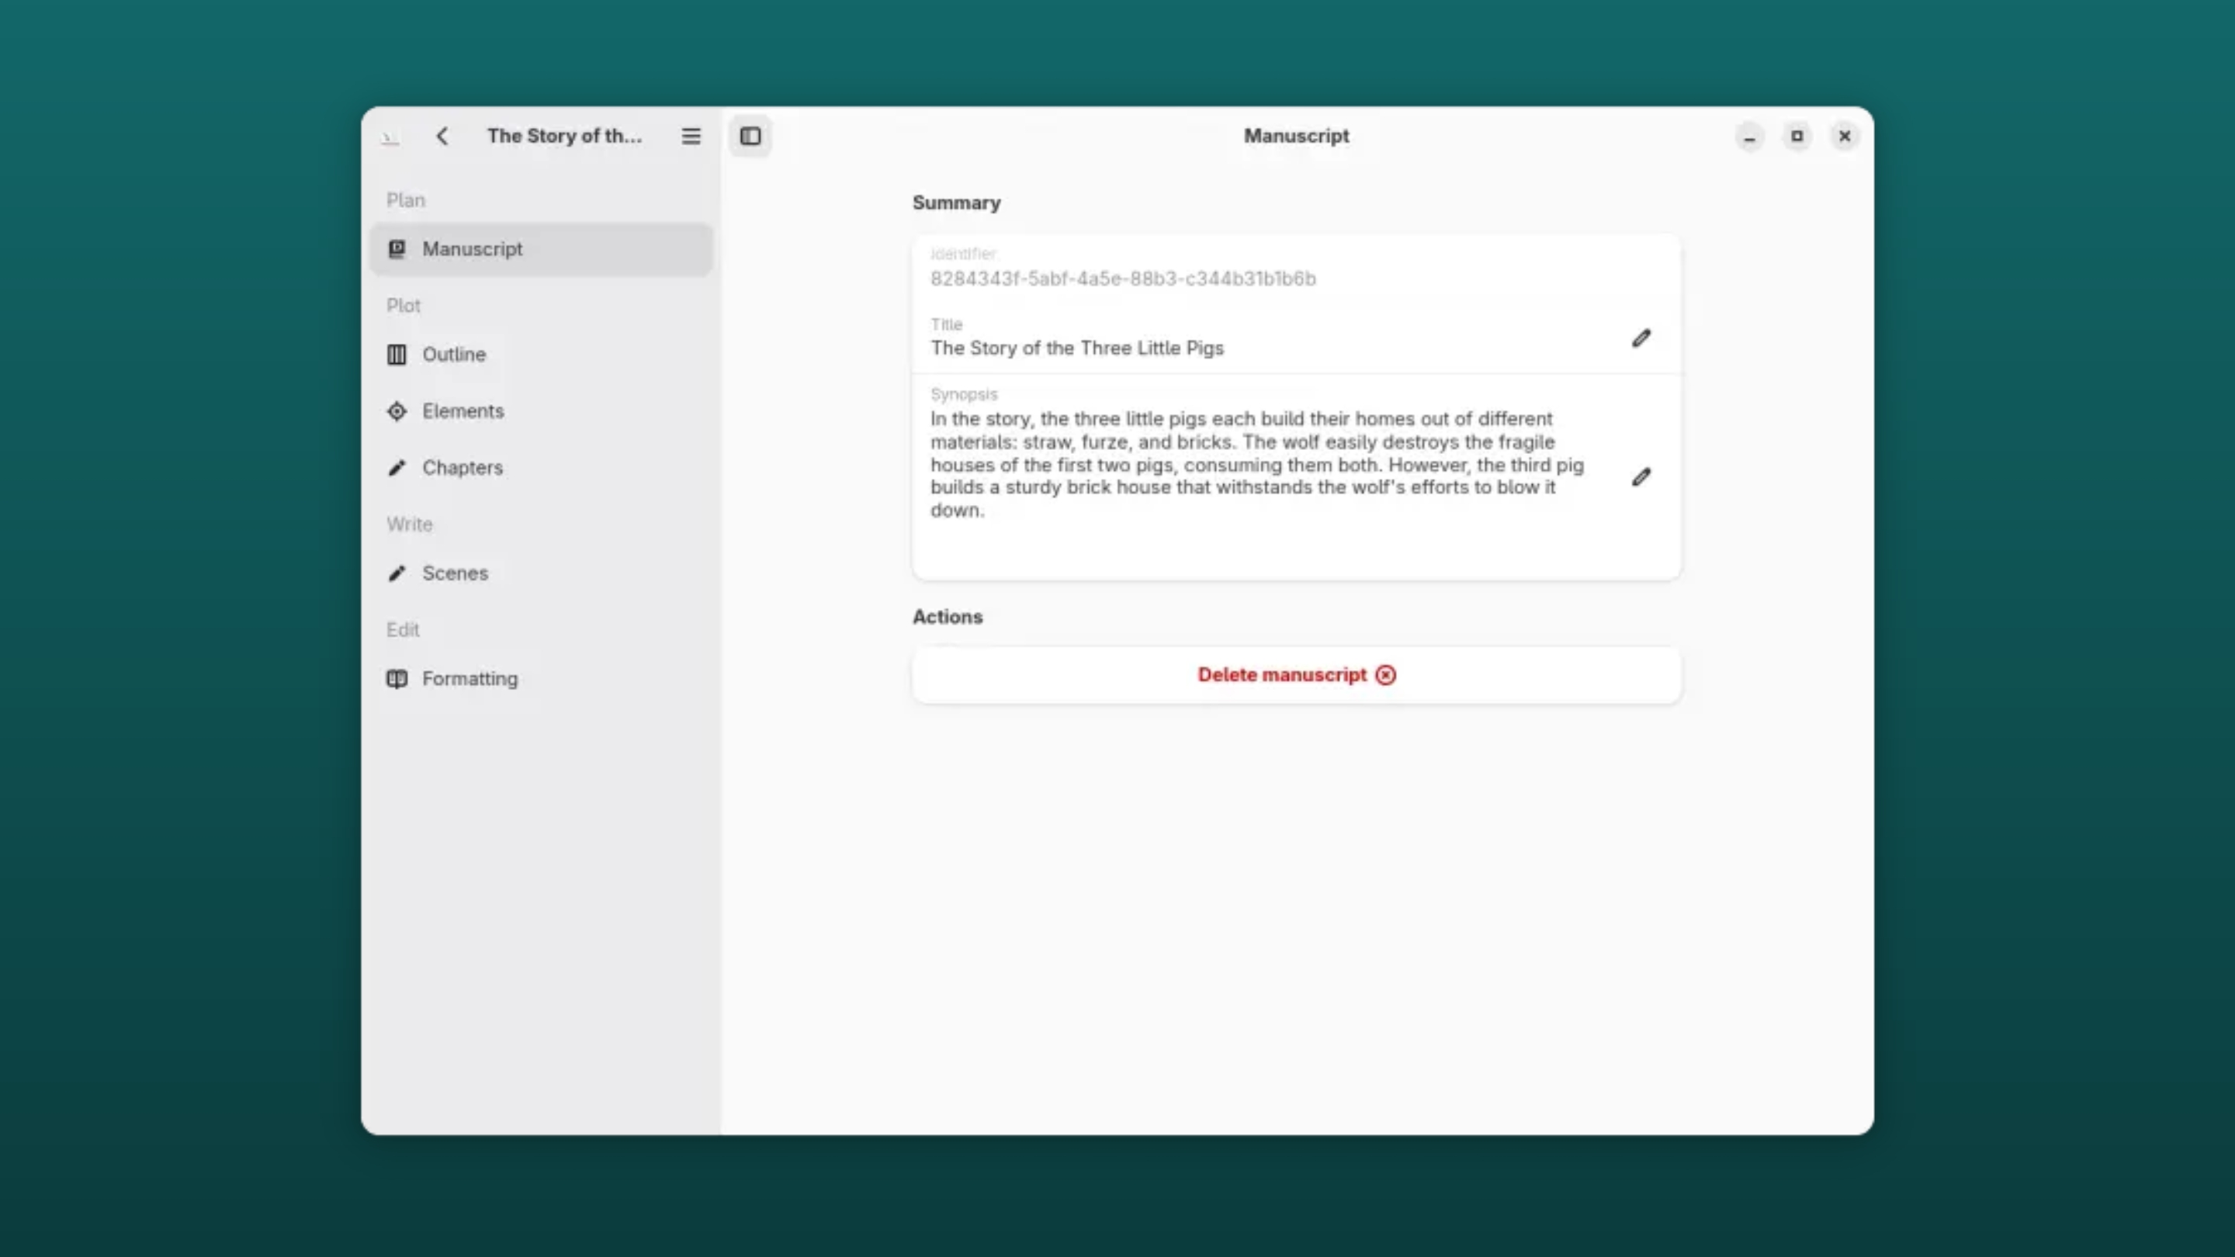The height and width of the screenshot is (1257, 2235).
Task: Click the Elements target icon
Action: pyautogui.click(x=397, y=411)
